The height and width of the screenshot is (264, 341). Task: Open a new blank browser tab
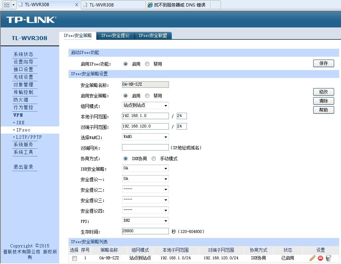tap(215, 5)
